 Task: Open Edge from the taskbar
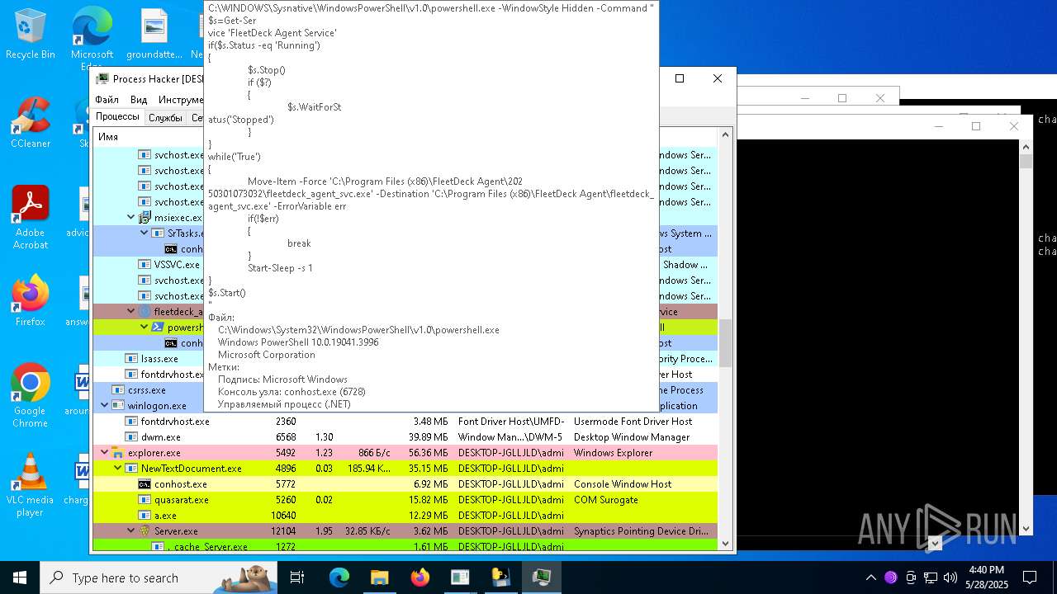pos(339,577)
